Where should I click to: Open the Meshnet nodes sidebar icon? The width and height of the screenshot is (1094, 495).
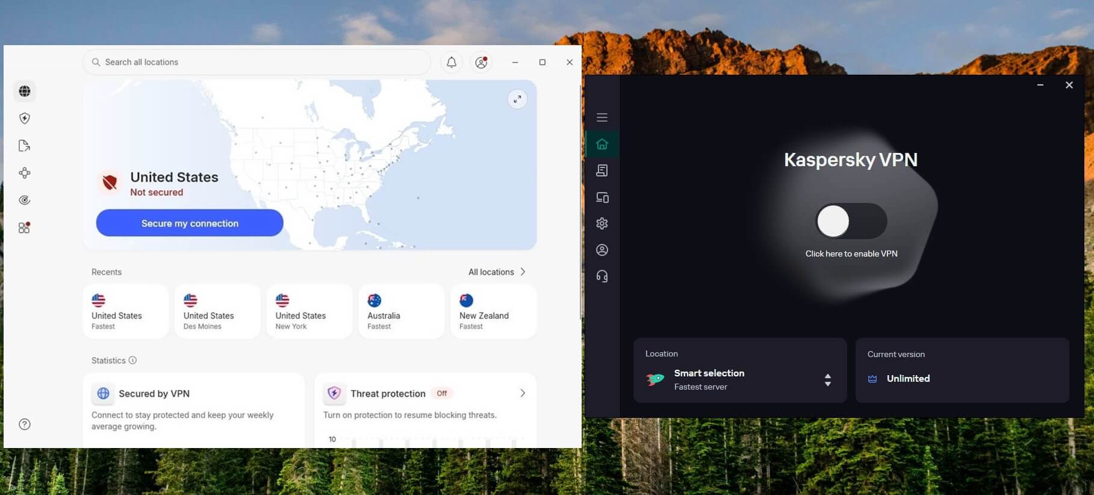point(25,173)
